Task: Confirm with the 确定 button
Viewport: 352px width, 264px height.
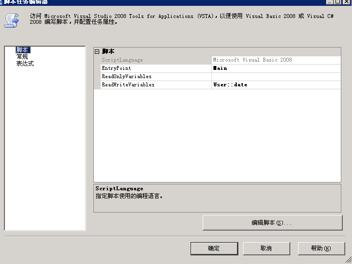Action: [214, 248]
